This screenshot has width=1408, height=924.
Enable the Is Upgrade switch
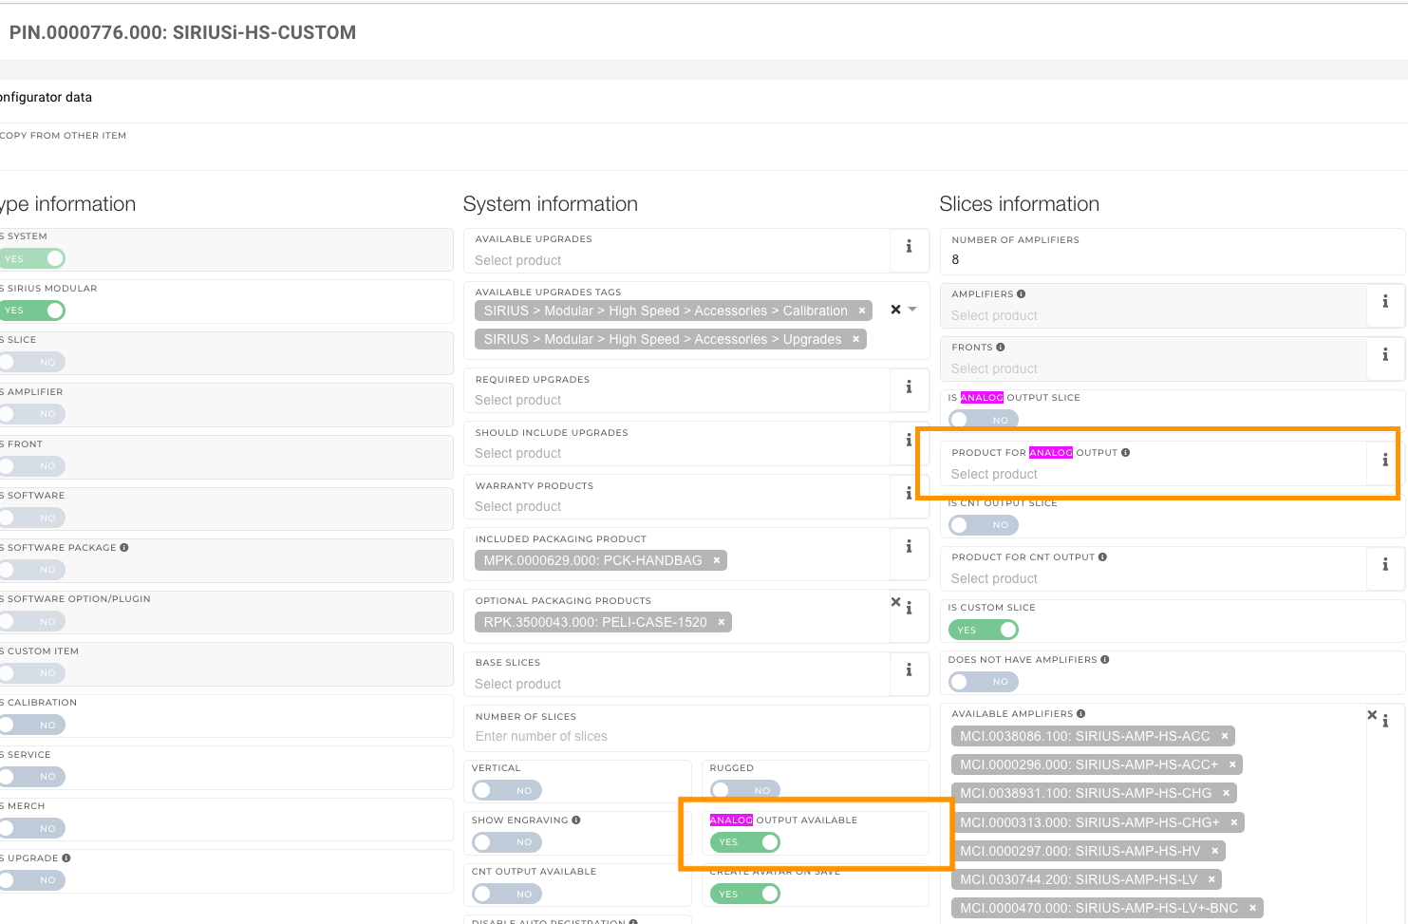point(32,880)
